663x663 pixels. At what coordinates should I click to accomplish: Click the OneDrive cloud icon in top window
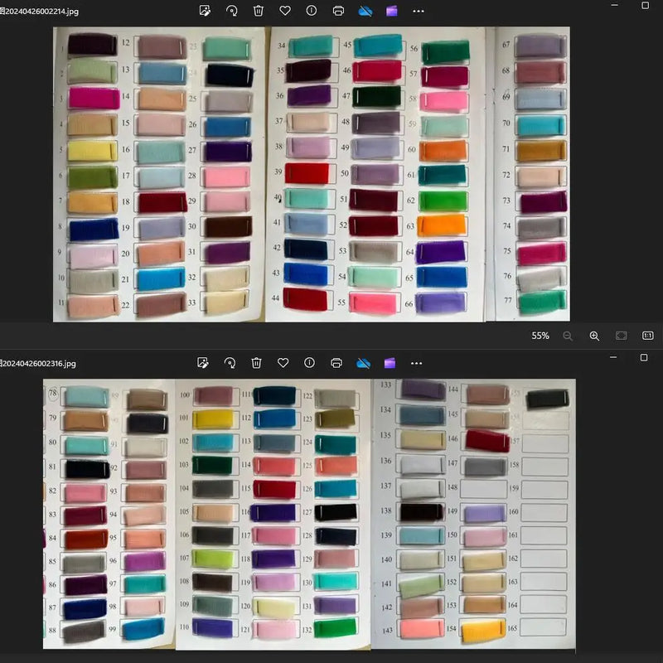(x=365, y=11)
